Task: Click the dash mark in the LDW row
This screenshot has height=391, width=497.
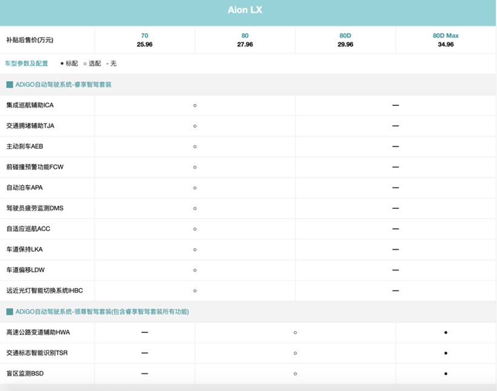Action: pos(396,270)
